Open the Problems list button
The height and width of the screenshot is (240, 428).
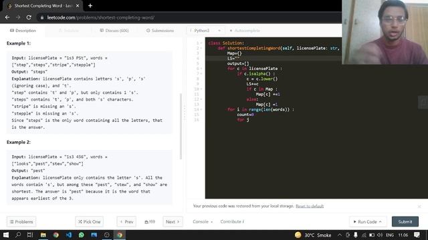(x=21, y=222)
